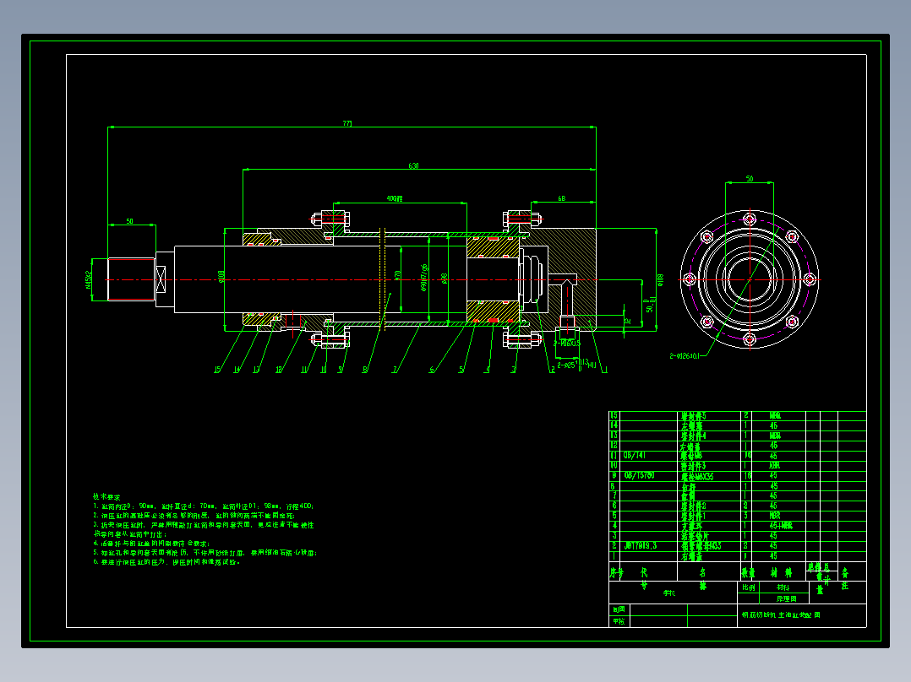Select the 技术要求 heading text
The image size is (911, 682).
point(106,497)
